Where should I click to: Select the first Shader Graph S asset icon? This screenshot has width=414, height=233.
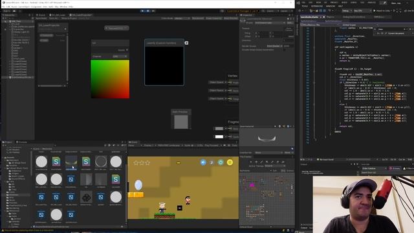point(56,162)
